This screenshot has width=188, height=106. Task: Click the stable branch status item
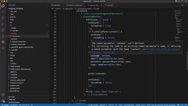[5, 105]
